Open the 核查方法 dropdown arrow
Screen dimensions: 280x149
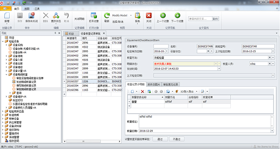click(273, 58)
